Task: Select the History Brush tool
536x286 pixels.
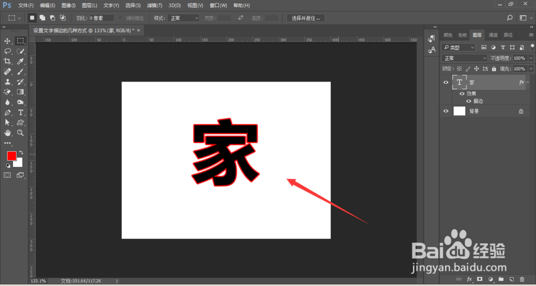Action: (x=20, y=82)
